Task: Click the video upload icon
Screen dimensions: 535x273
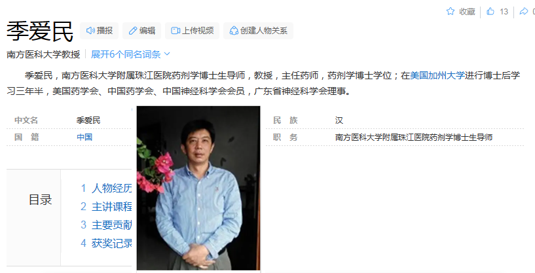Action: point(175,31)
